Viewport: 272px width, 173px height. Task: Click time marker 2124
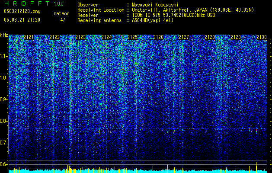point(106,37)
